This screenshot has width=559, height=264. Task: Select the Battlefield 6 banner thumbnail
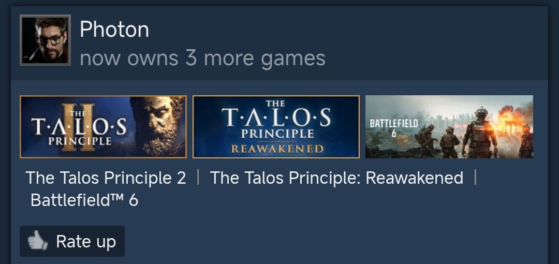click(x=449, y=127)
